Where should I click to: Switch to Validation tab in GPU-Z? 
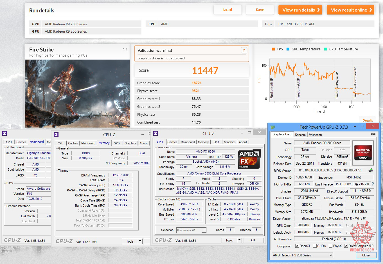pos(315,135)
